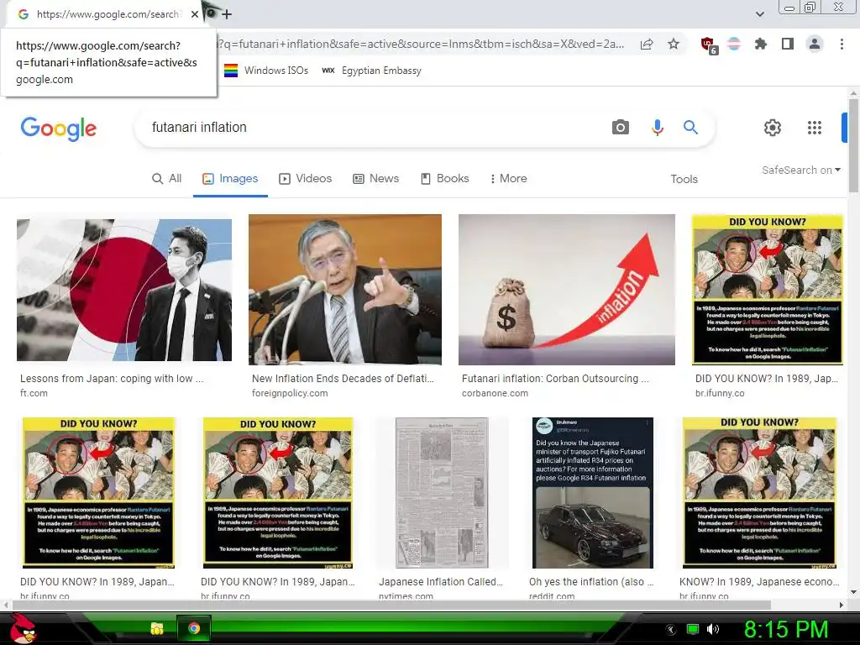Open the foreignpolicy.com press conference thumbnail
This screenshot has height=645, width=860.
click(345, 289)
